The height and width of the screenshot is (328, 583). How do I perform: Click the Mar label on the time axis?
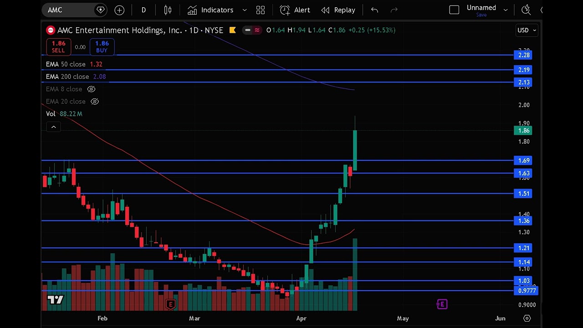point(194,318)
